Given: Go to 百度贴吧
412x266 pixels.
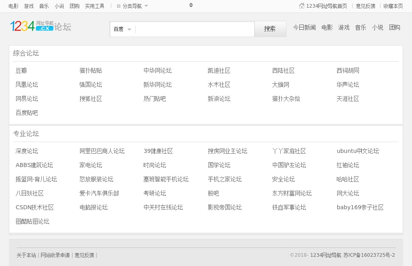Looking at the screenshot, I should (x=27, y=113).
